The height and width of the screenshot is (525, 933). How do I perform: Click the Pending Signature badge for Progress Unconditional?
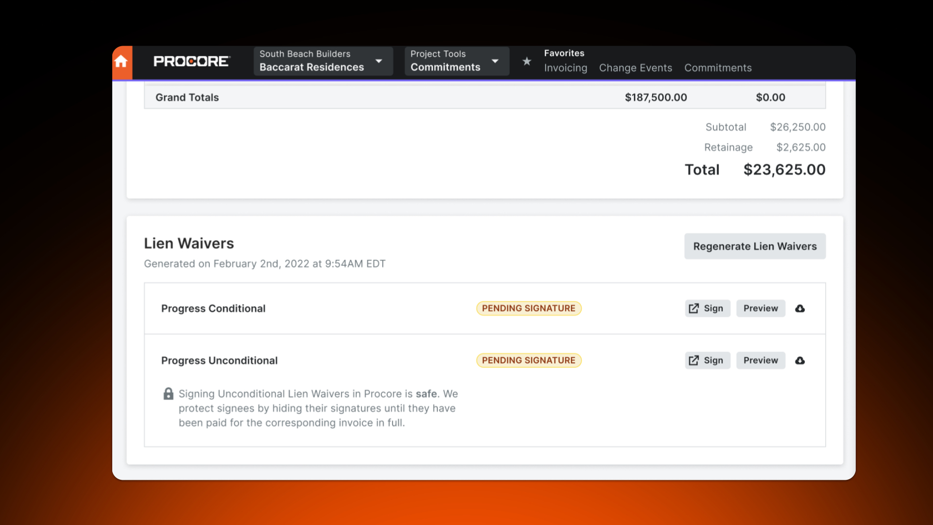[x=528, y=360]
